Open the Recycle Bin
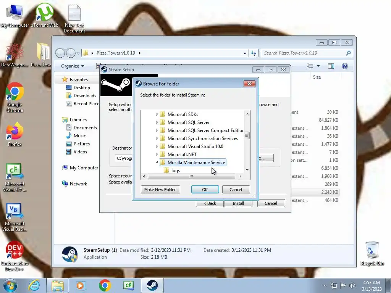Viewport: 391px width, 293px height. coord(372,253)
